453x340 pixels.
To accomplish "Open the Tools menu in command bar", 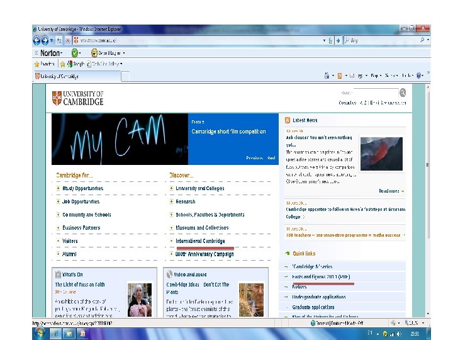I will click(408, 76).
